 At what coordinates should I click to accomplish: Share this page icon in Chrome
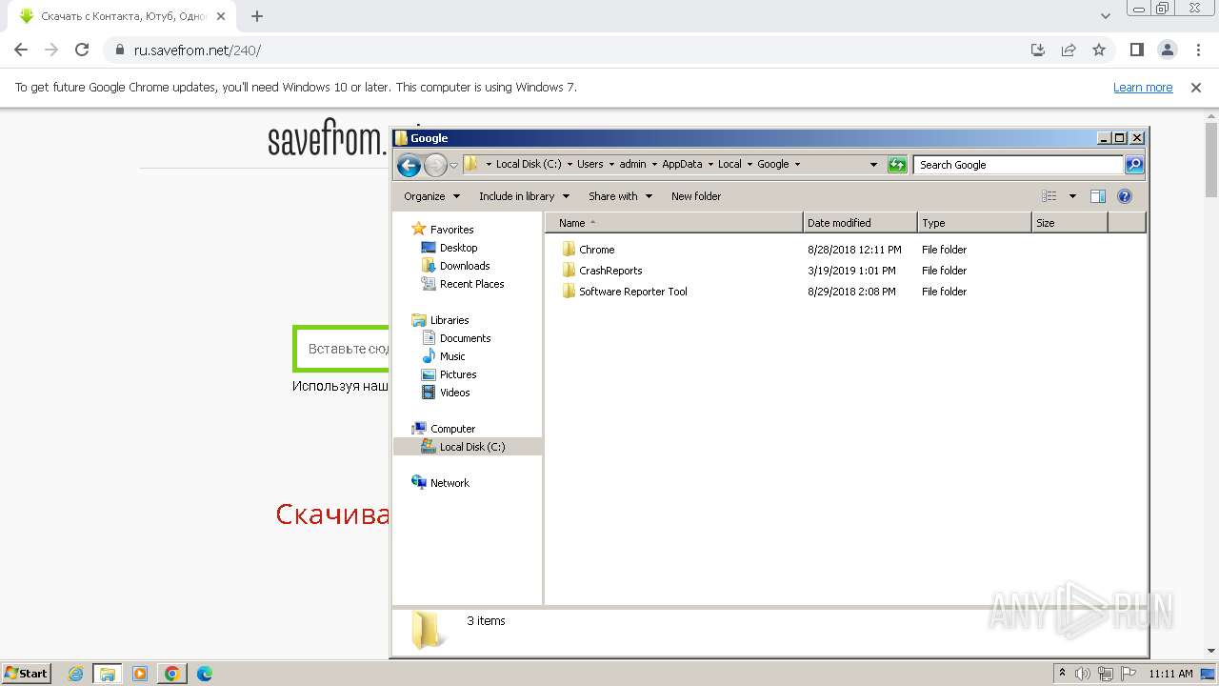pos(1069,50)
